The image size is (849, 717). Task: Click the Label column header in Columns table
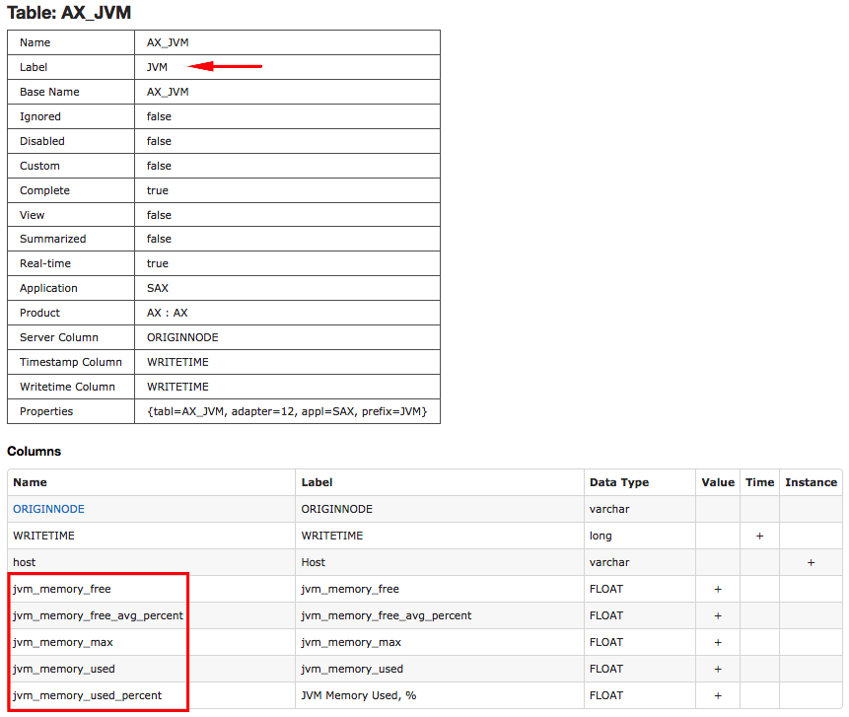[x=317, y=482]
